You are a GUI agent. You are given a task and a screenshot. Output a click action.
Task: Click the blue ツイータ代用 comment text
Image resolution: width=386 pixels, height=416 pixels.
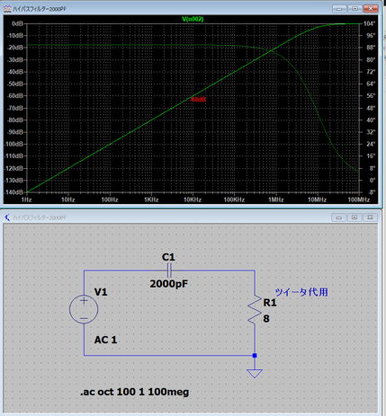click(301, 292)
